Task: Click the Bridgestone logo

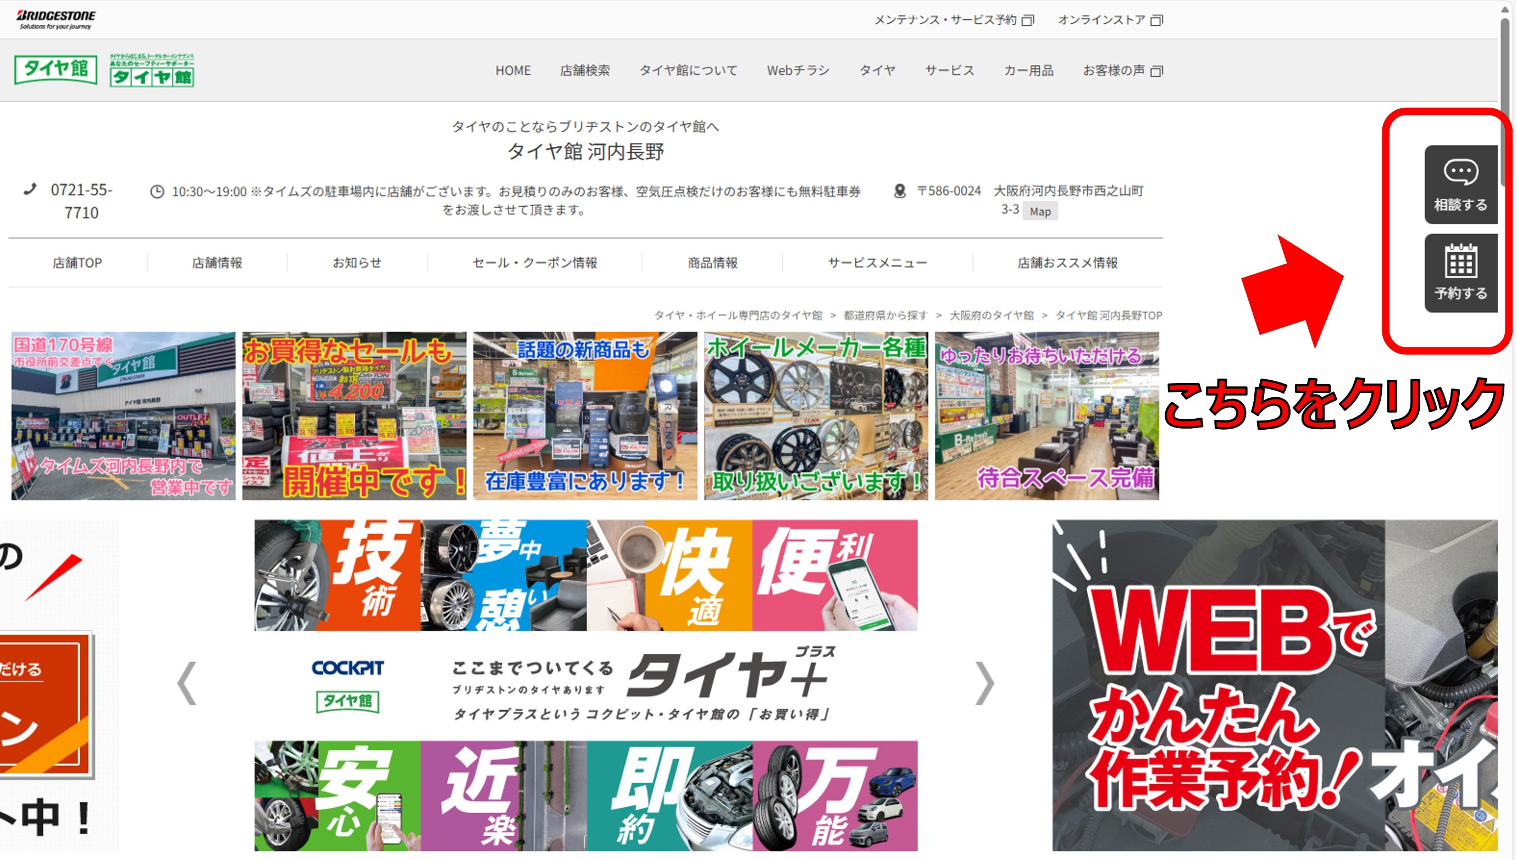Action: [x=56, y=19]
